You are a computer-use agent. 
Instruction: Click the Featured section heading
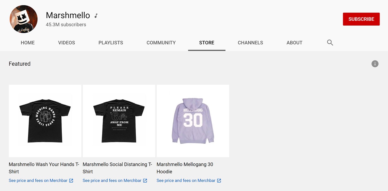tap(19, 64)
